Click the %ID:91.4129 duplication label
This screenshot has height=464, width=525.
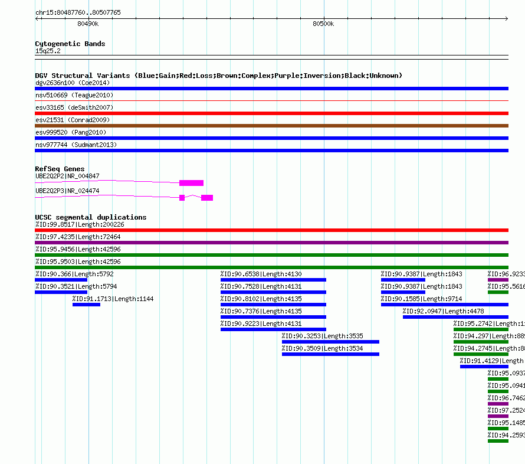[x=492, y=361]
